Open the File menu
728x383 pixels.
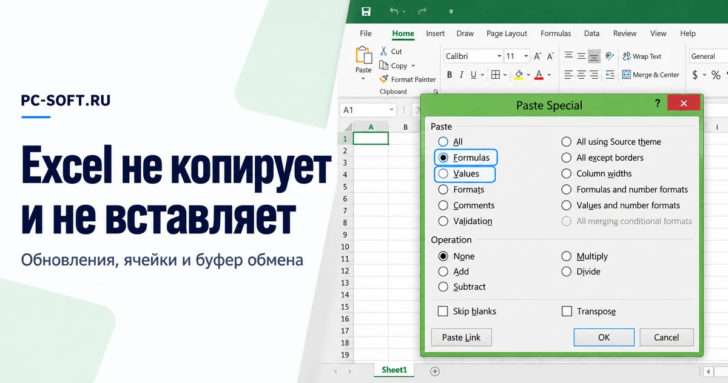point(366,33)
